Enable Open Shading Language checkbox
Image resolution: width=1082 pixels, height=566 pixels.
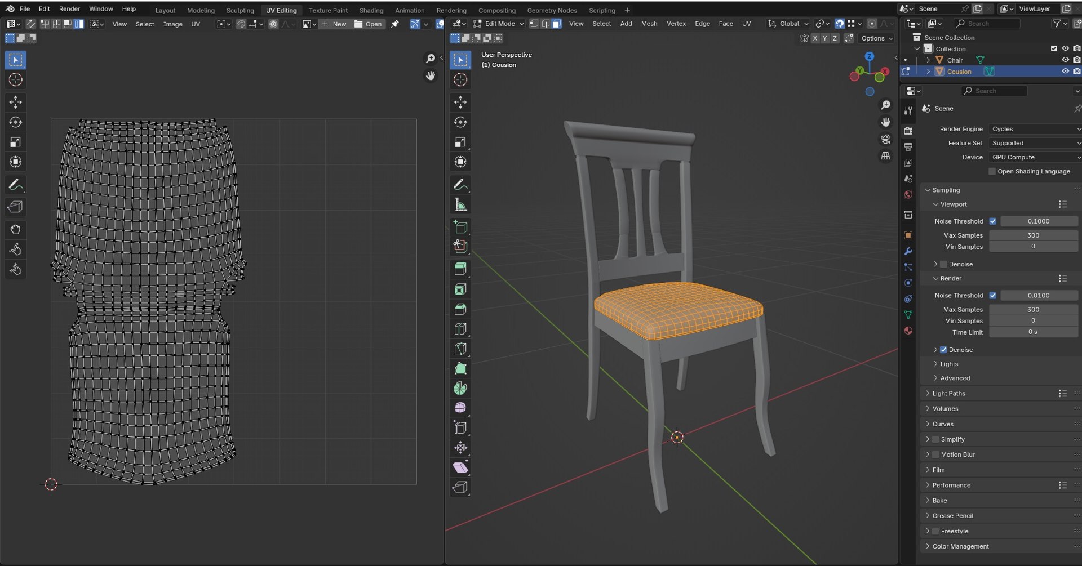click(x=992, y=171)
